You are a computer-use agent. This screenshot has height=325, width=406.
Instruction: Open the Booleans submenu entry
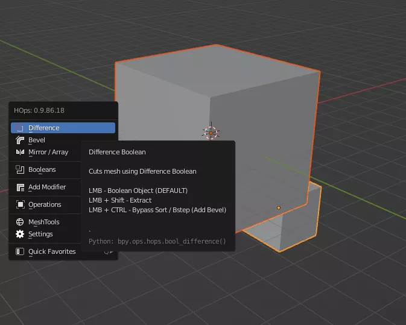(x=42, y=169)
